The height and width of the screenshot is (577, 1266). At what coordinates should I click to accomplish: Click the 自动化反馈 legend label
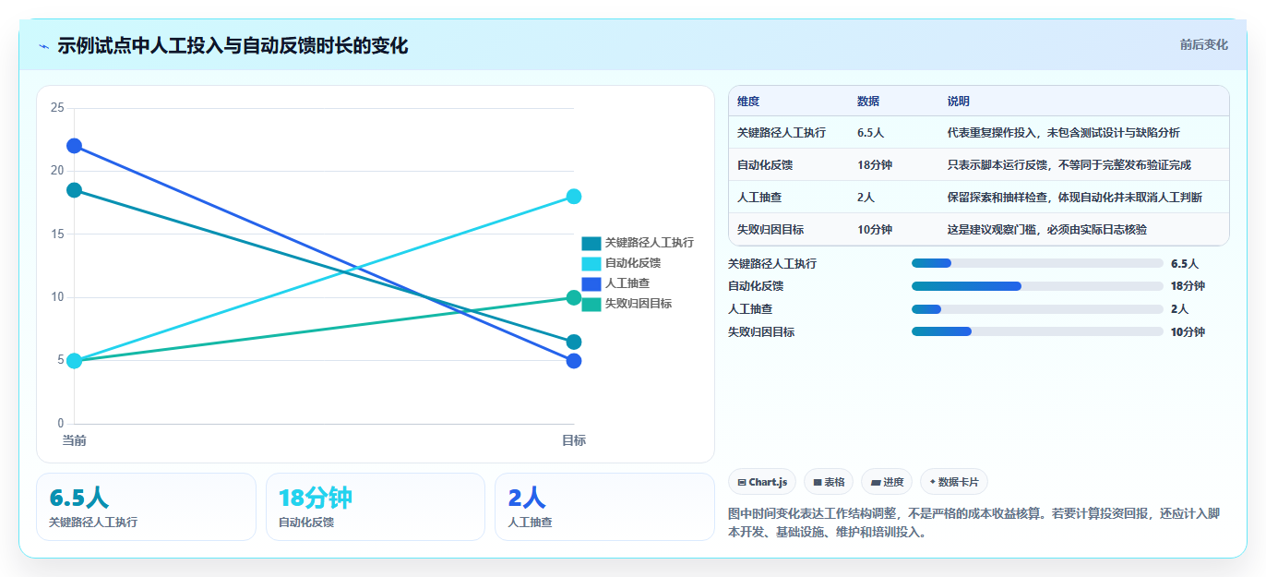coord(633,263)
